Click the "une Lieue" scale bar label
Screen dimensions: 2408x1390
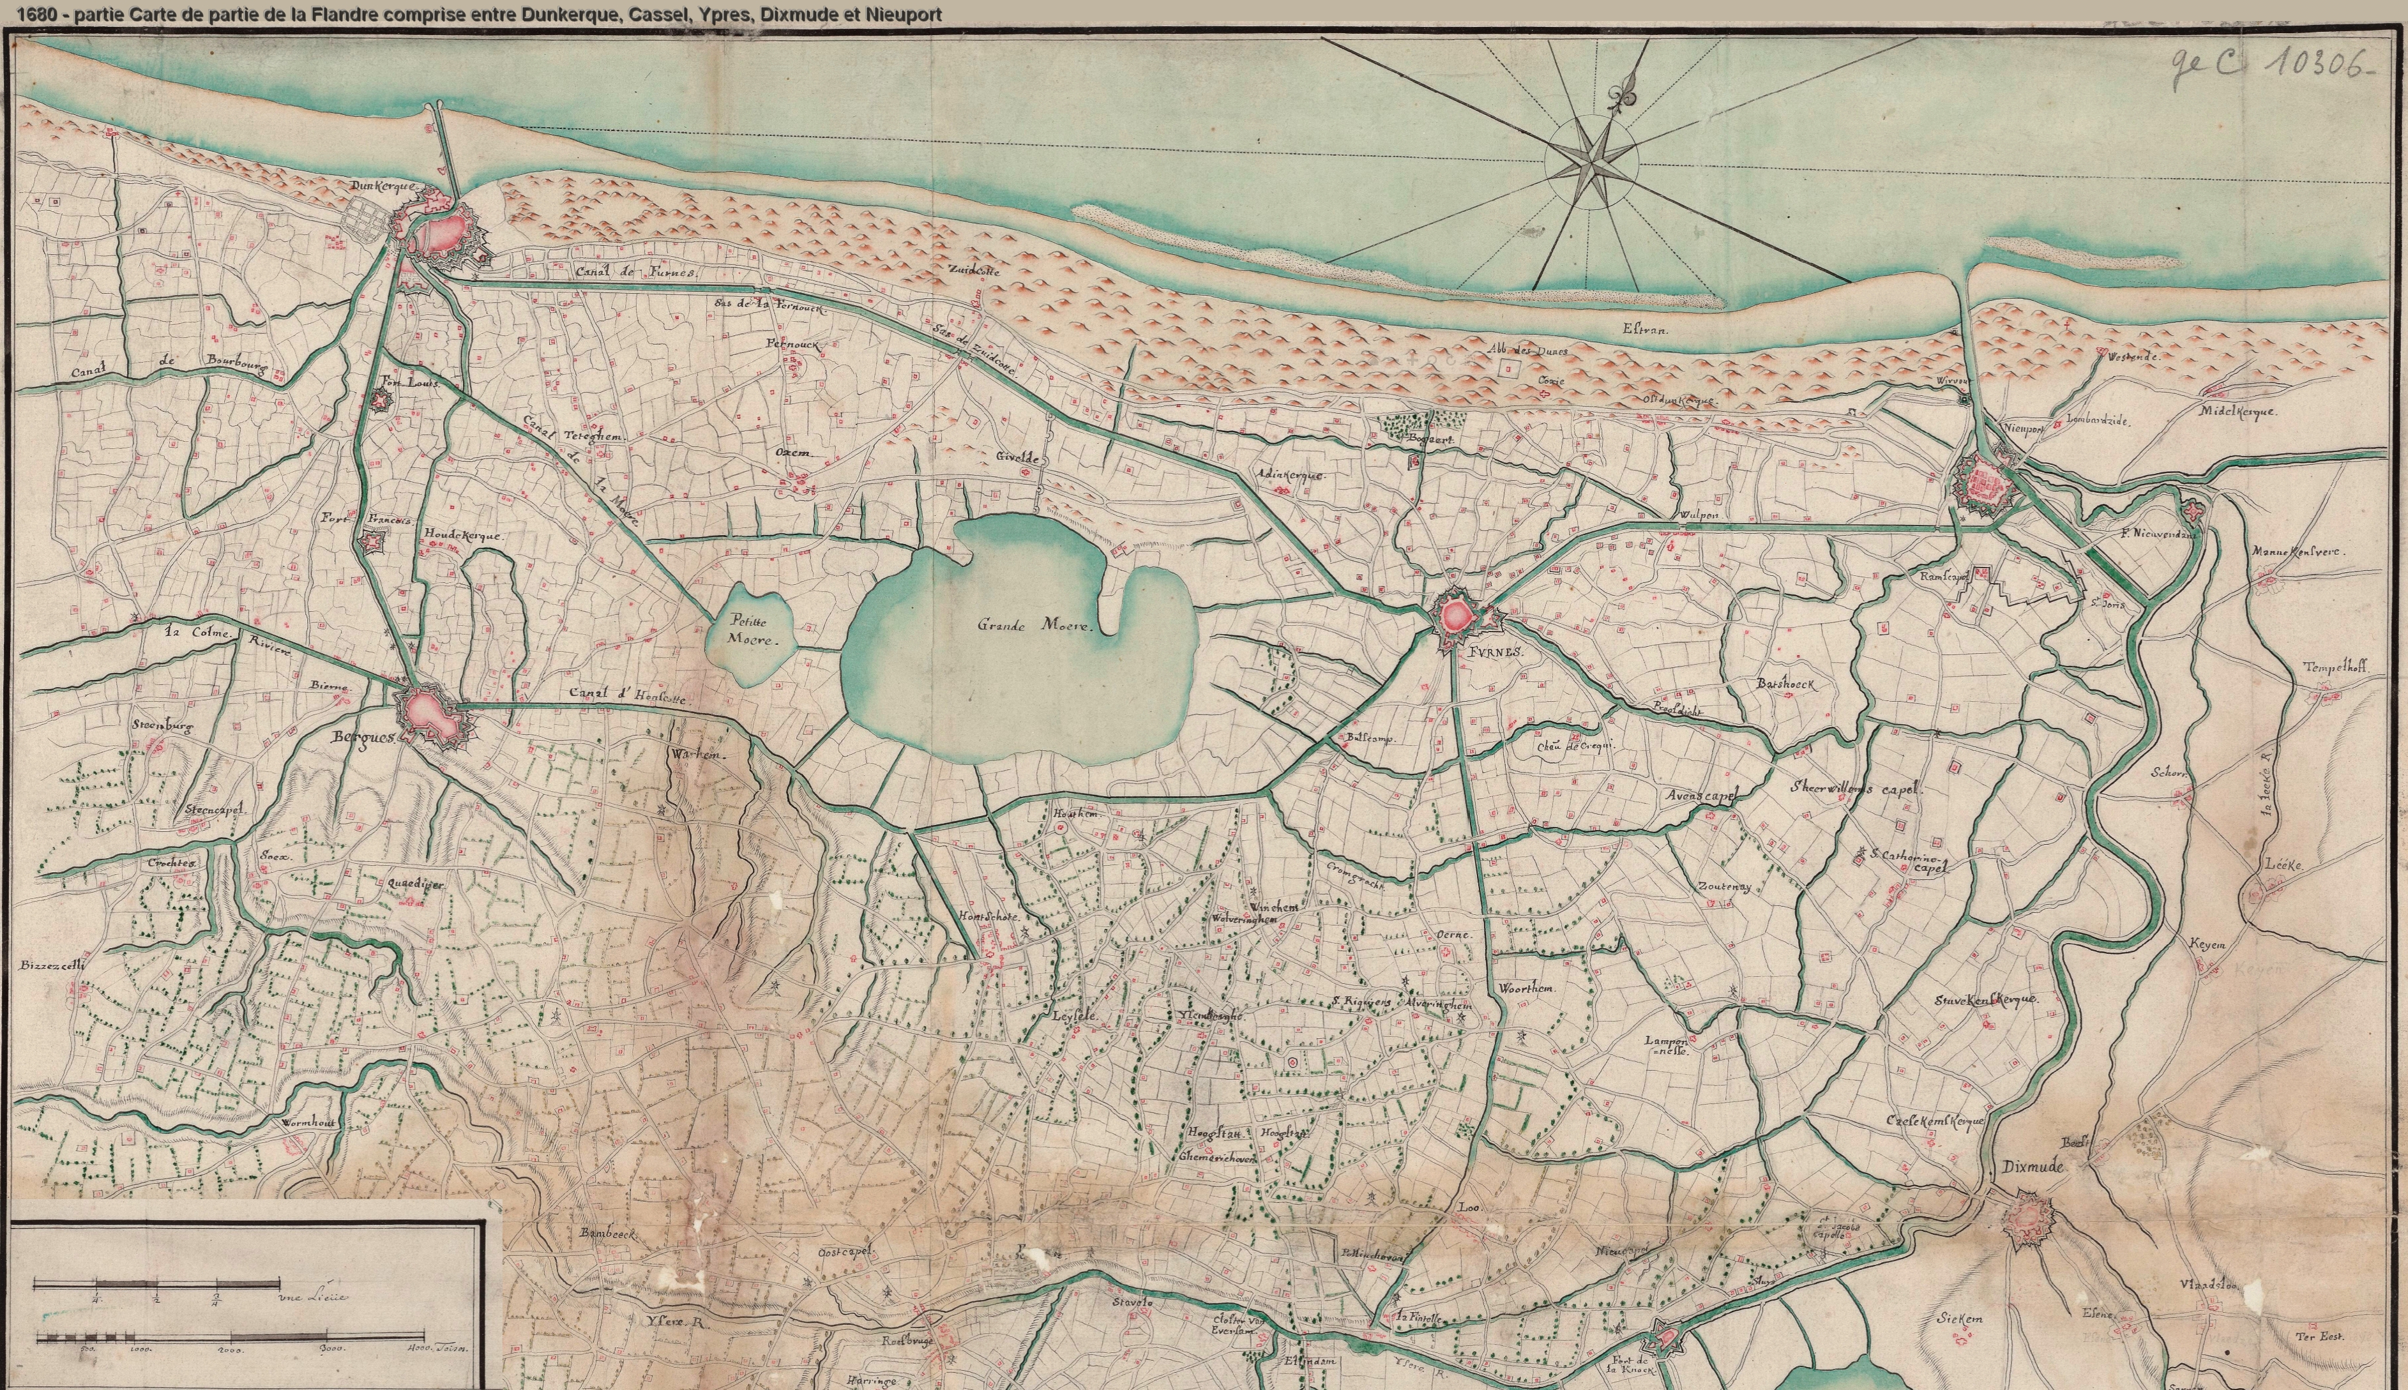coord(312,1297)
